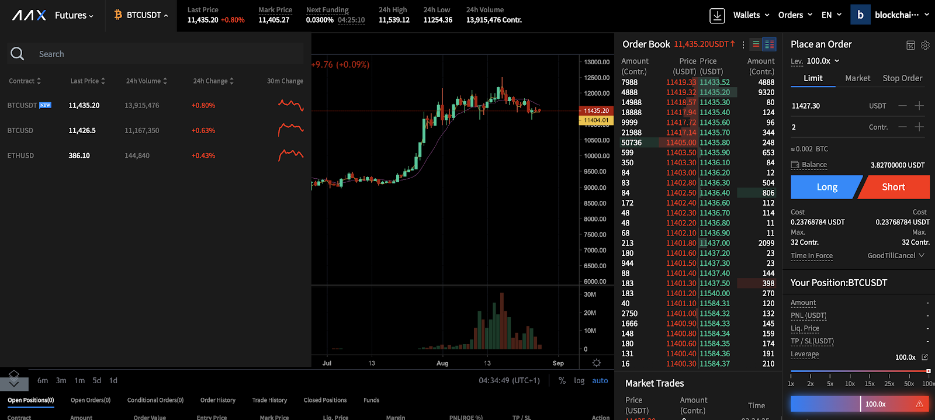Screen dimensions: 935x420
Task: Click the search magnifier icon
Action: point(18,54)
